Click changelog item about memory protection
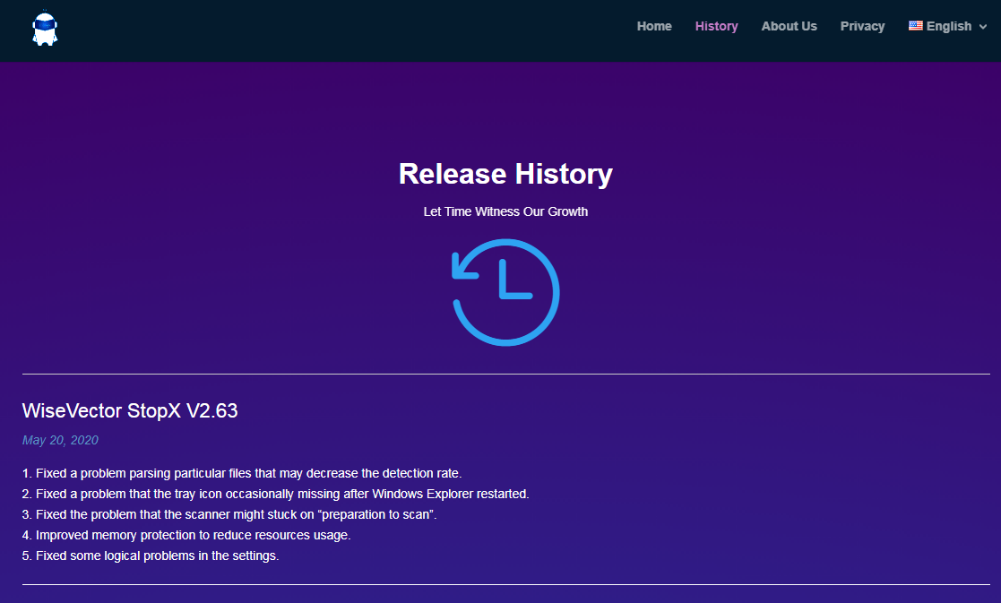Image resolution: width=1001 pixels, height=603 pixels. pyautogui.click(x=186, y=536)
